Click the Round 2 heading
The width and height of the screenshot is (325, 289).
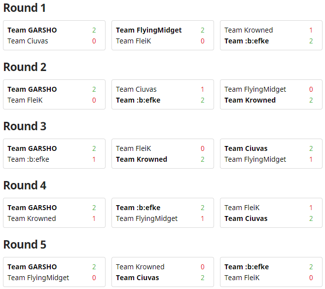pyautogui.click(x=25, y=67)
